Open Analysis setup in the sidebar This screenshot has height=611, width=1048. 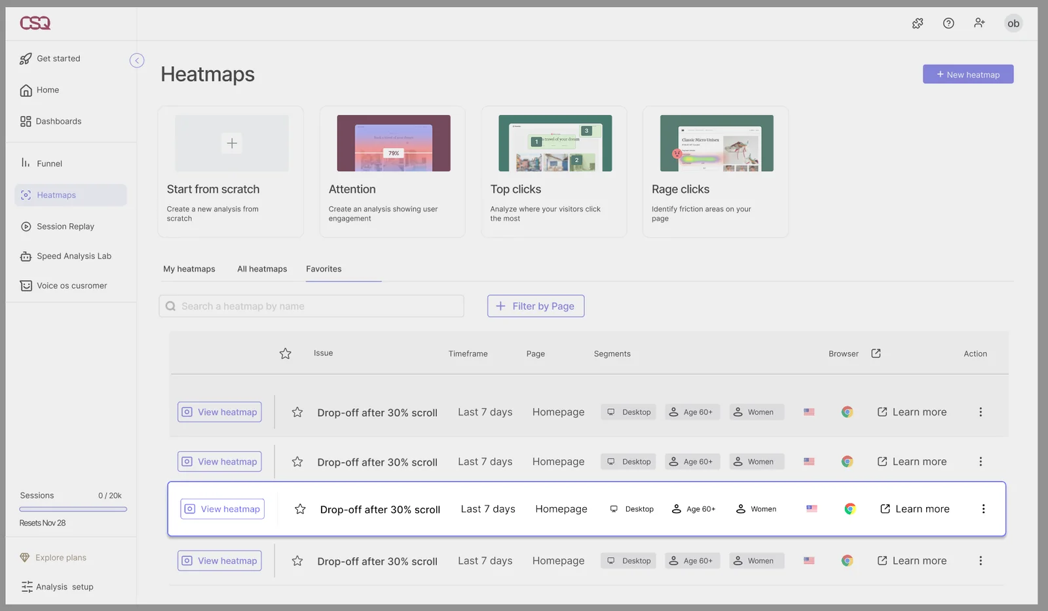pos(57,587)
